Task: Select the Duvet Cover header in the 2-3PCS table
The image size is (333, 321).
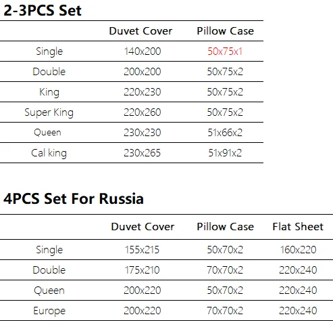Action: [140, 31]
